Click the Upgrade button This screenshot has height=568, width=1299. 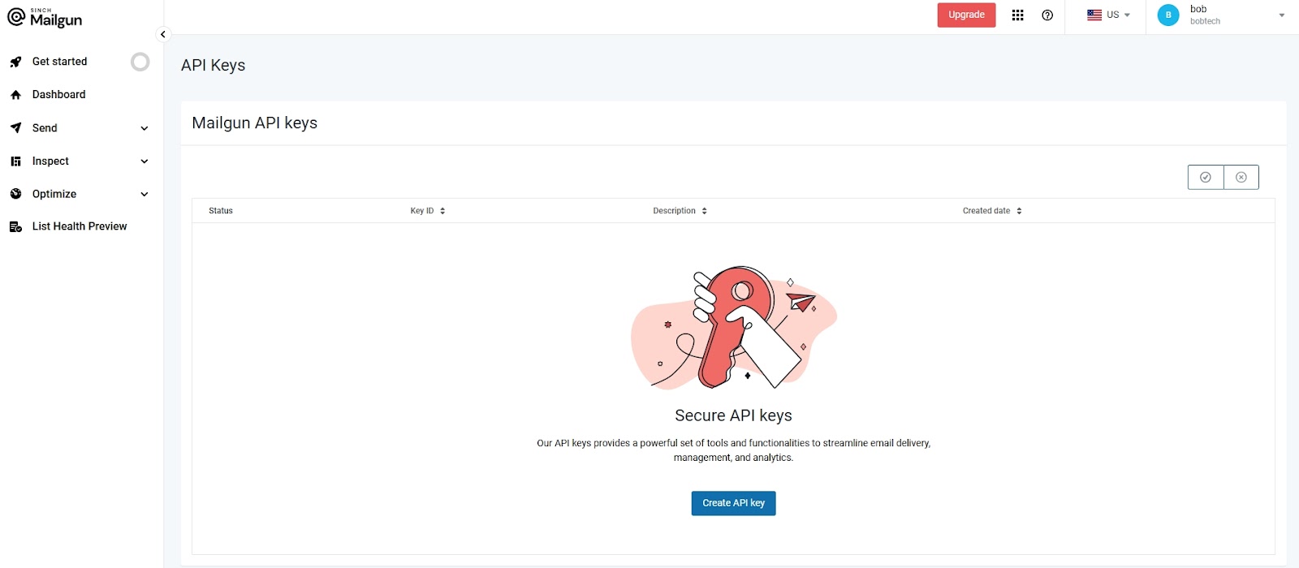click(966, 15)
